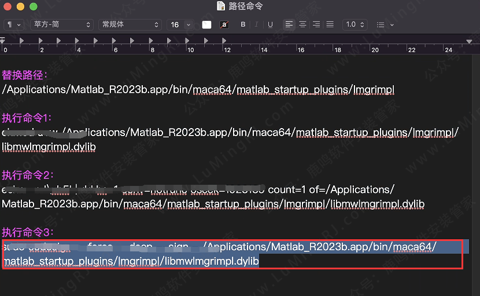Close the window with the red button
The height and width of the screenshot is (296, 480).
[x=8, y=6]
